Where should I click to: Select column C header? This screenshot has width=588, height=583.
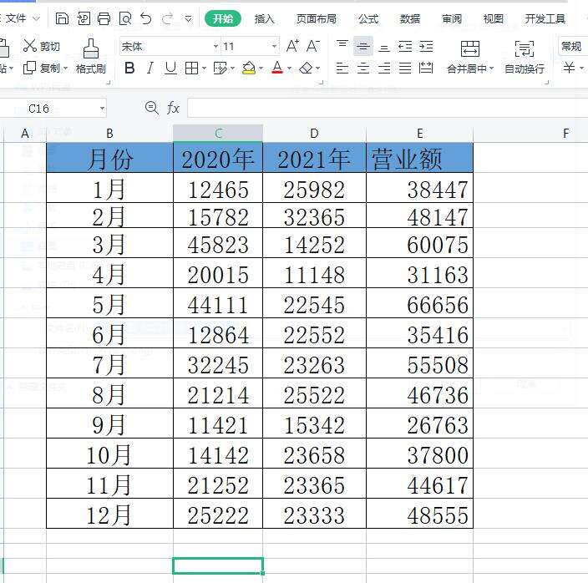point(218,133)
